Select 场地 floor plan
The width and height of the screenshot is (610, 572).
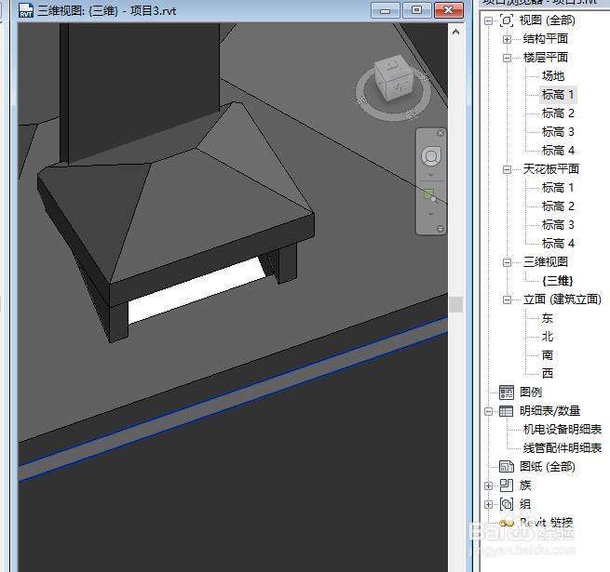[x=553, y=75]
